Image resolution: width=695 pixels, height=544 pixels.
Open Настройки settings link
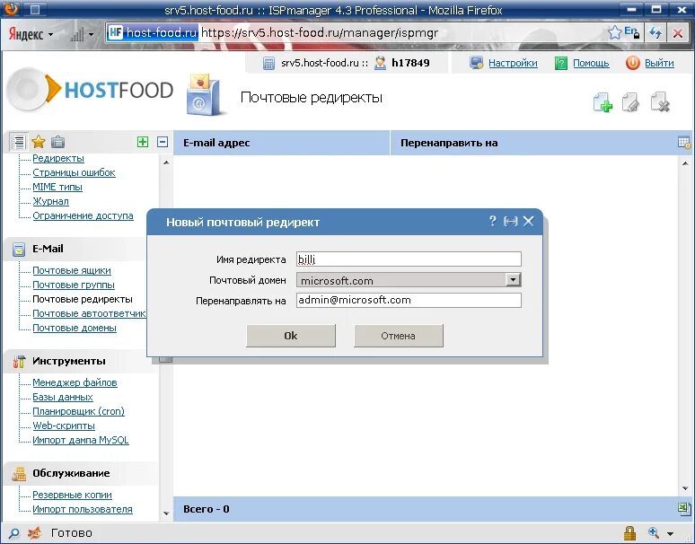[513, 63]
